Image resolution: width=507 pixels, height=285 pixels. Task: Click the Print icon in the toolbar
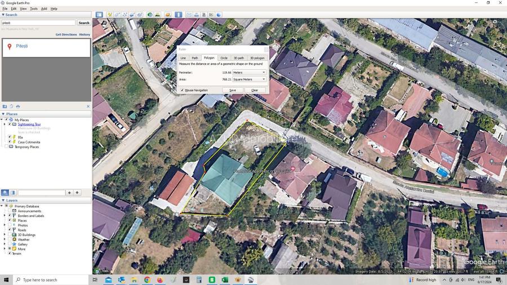click(x=197, y=15)
